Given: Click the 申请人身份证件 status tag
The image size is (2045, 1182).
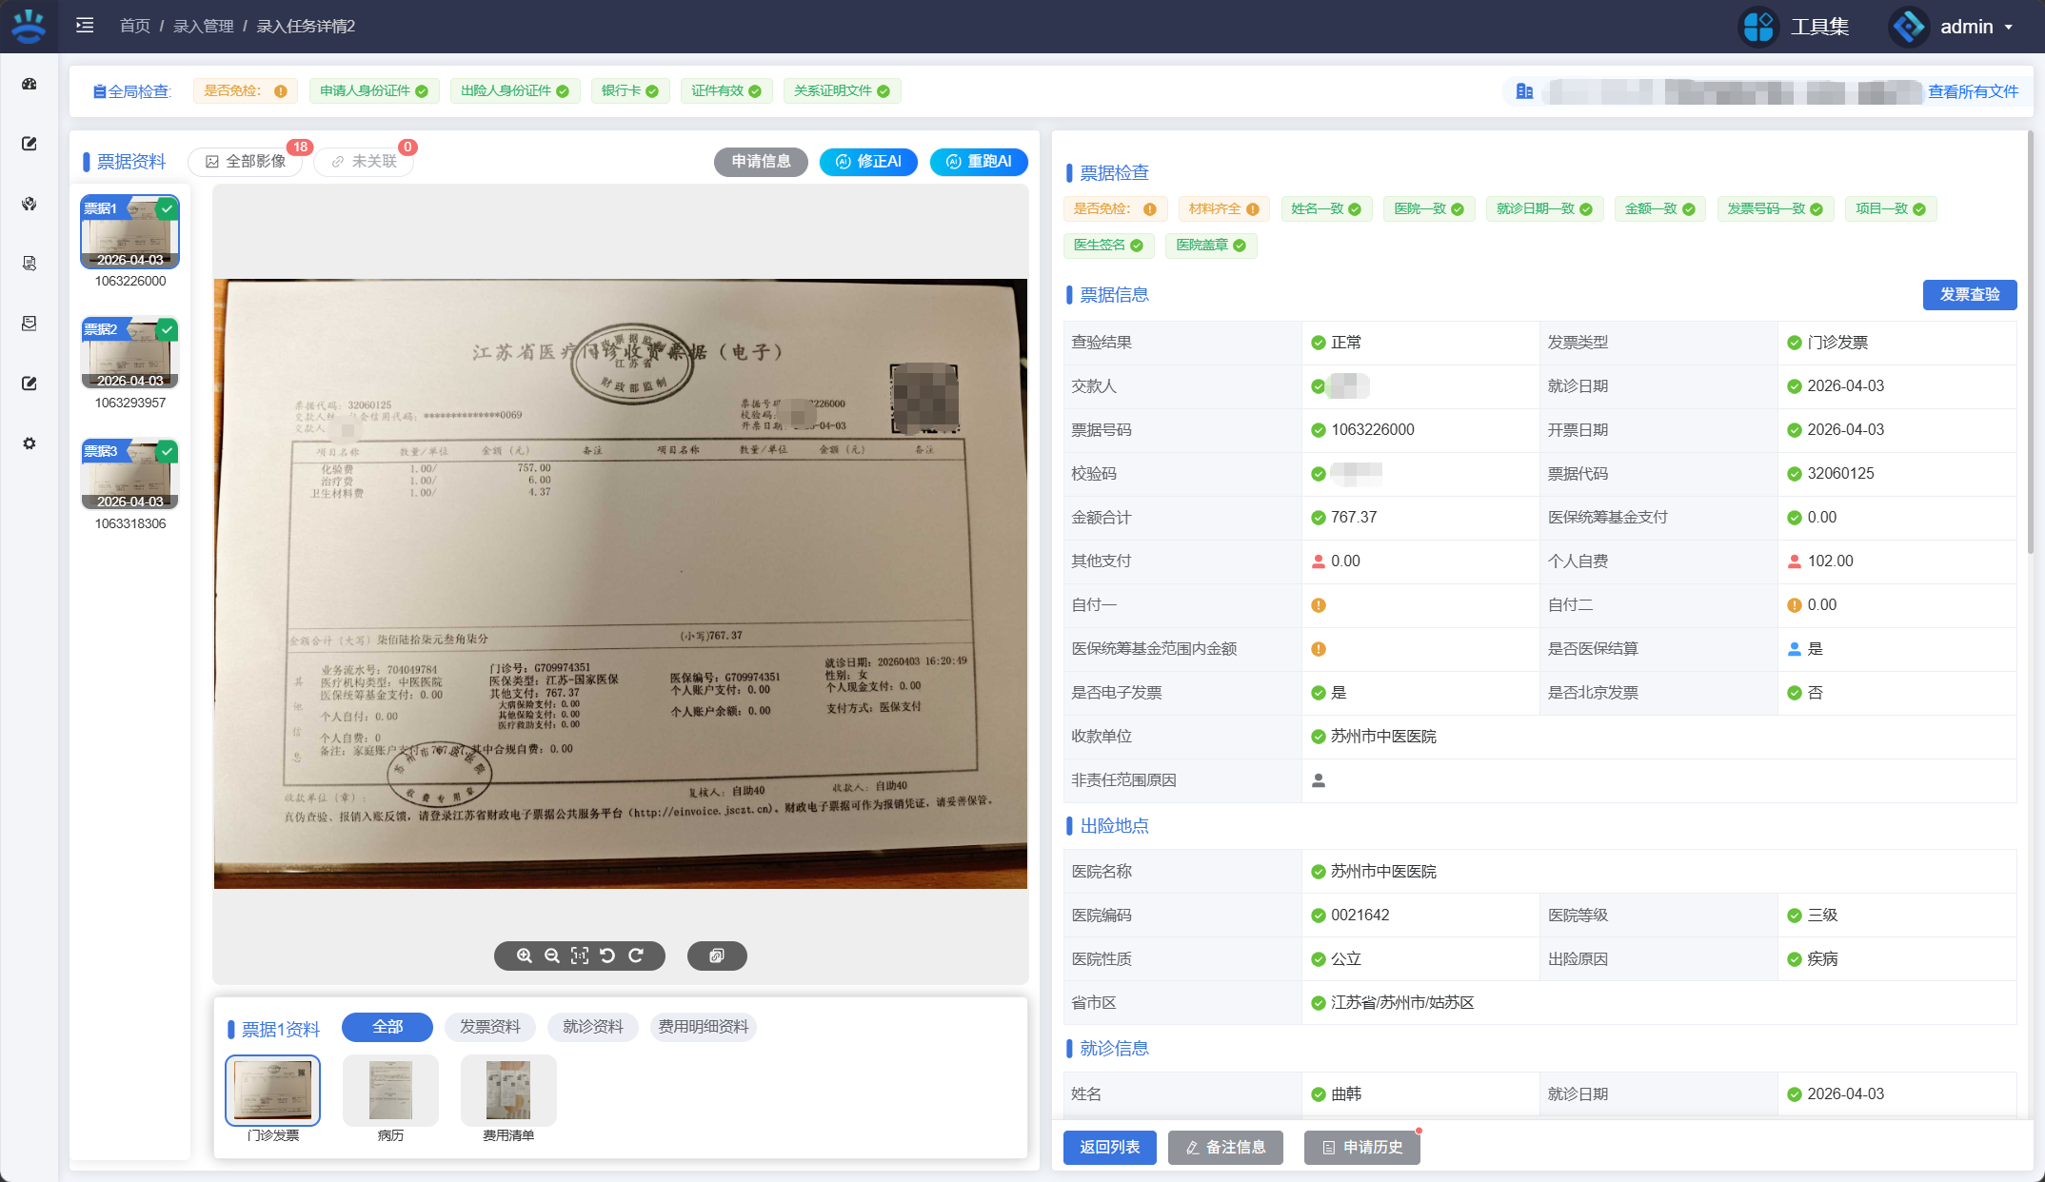Looking at the screenshot, I should (374, 91).
